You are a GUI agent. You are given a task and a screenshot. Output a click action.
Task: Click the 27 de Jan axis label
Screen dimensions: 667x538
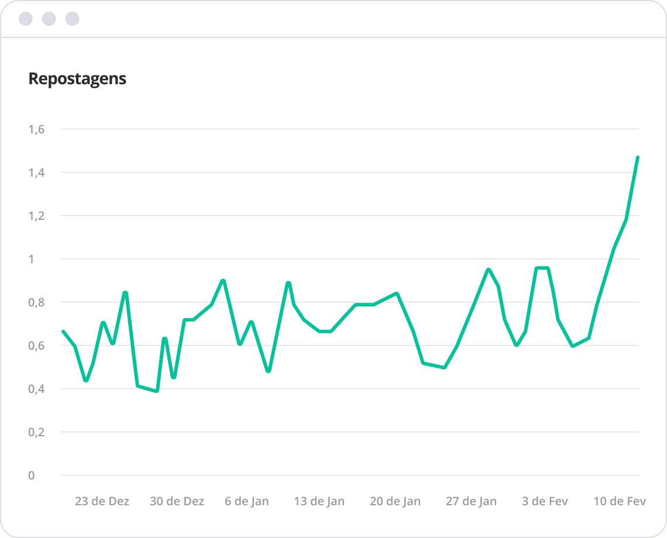pos(471,501)
